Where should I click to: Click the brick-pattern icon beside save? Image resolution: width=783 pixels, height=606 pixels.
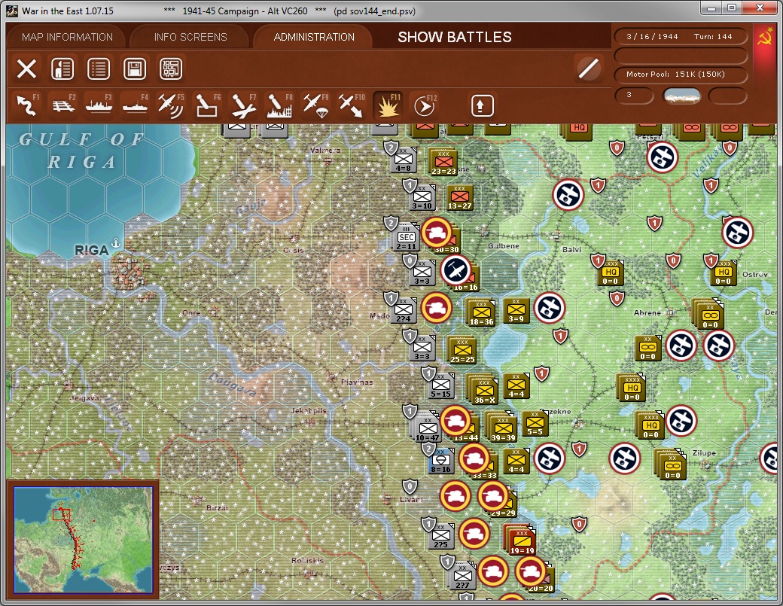click(170, 69)
